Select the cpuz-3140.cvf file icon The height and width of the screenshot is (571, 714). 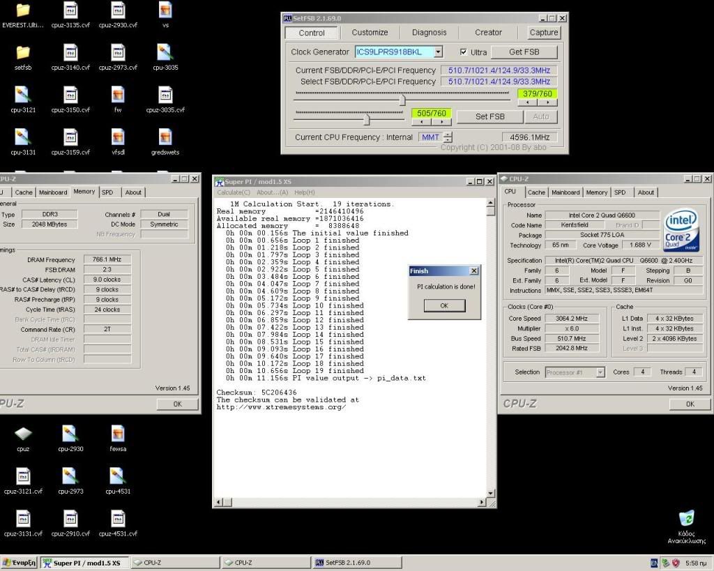pyautogui.click(x=70, y=52)
